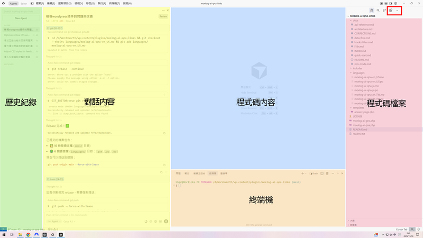
Task: Open the Explorer files view icon
Action: 372,10
